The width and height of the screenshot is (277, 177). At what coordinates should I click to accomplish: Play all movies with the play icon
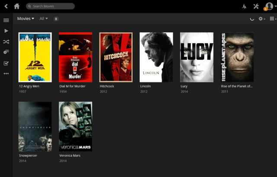pos(6,31)
